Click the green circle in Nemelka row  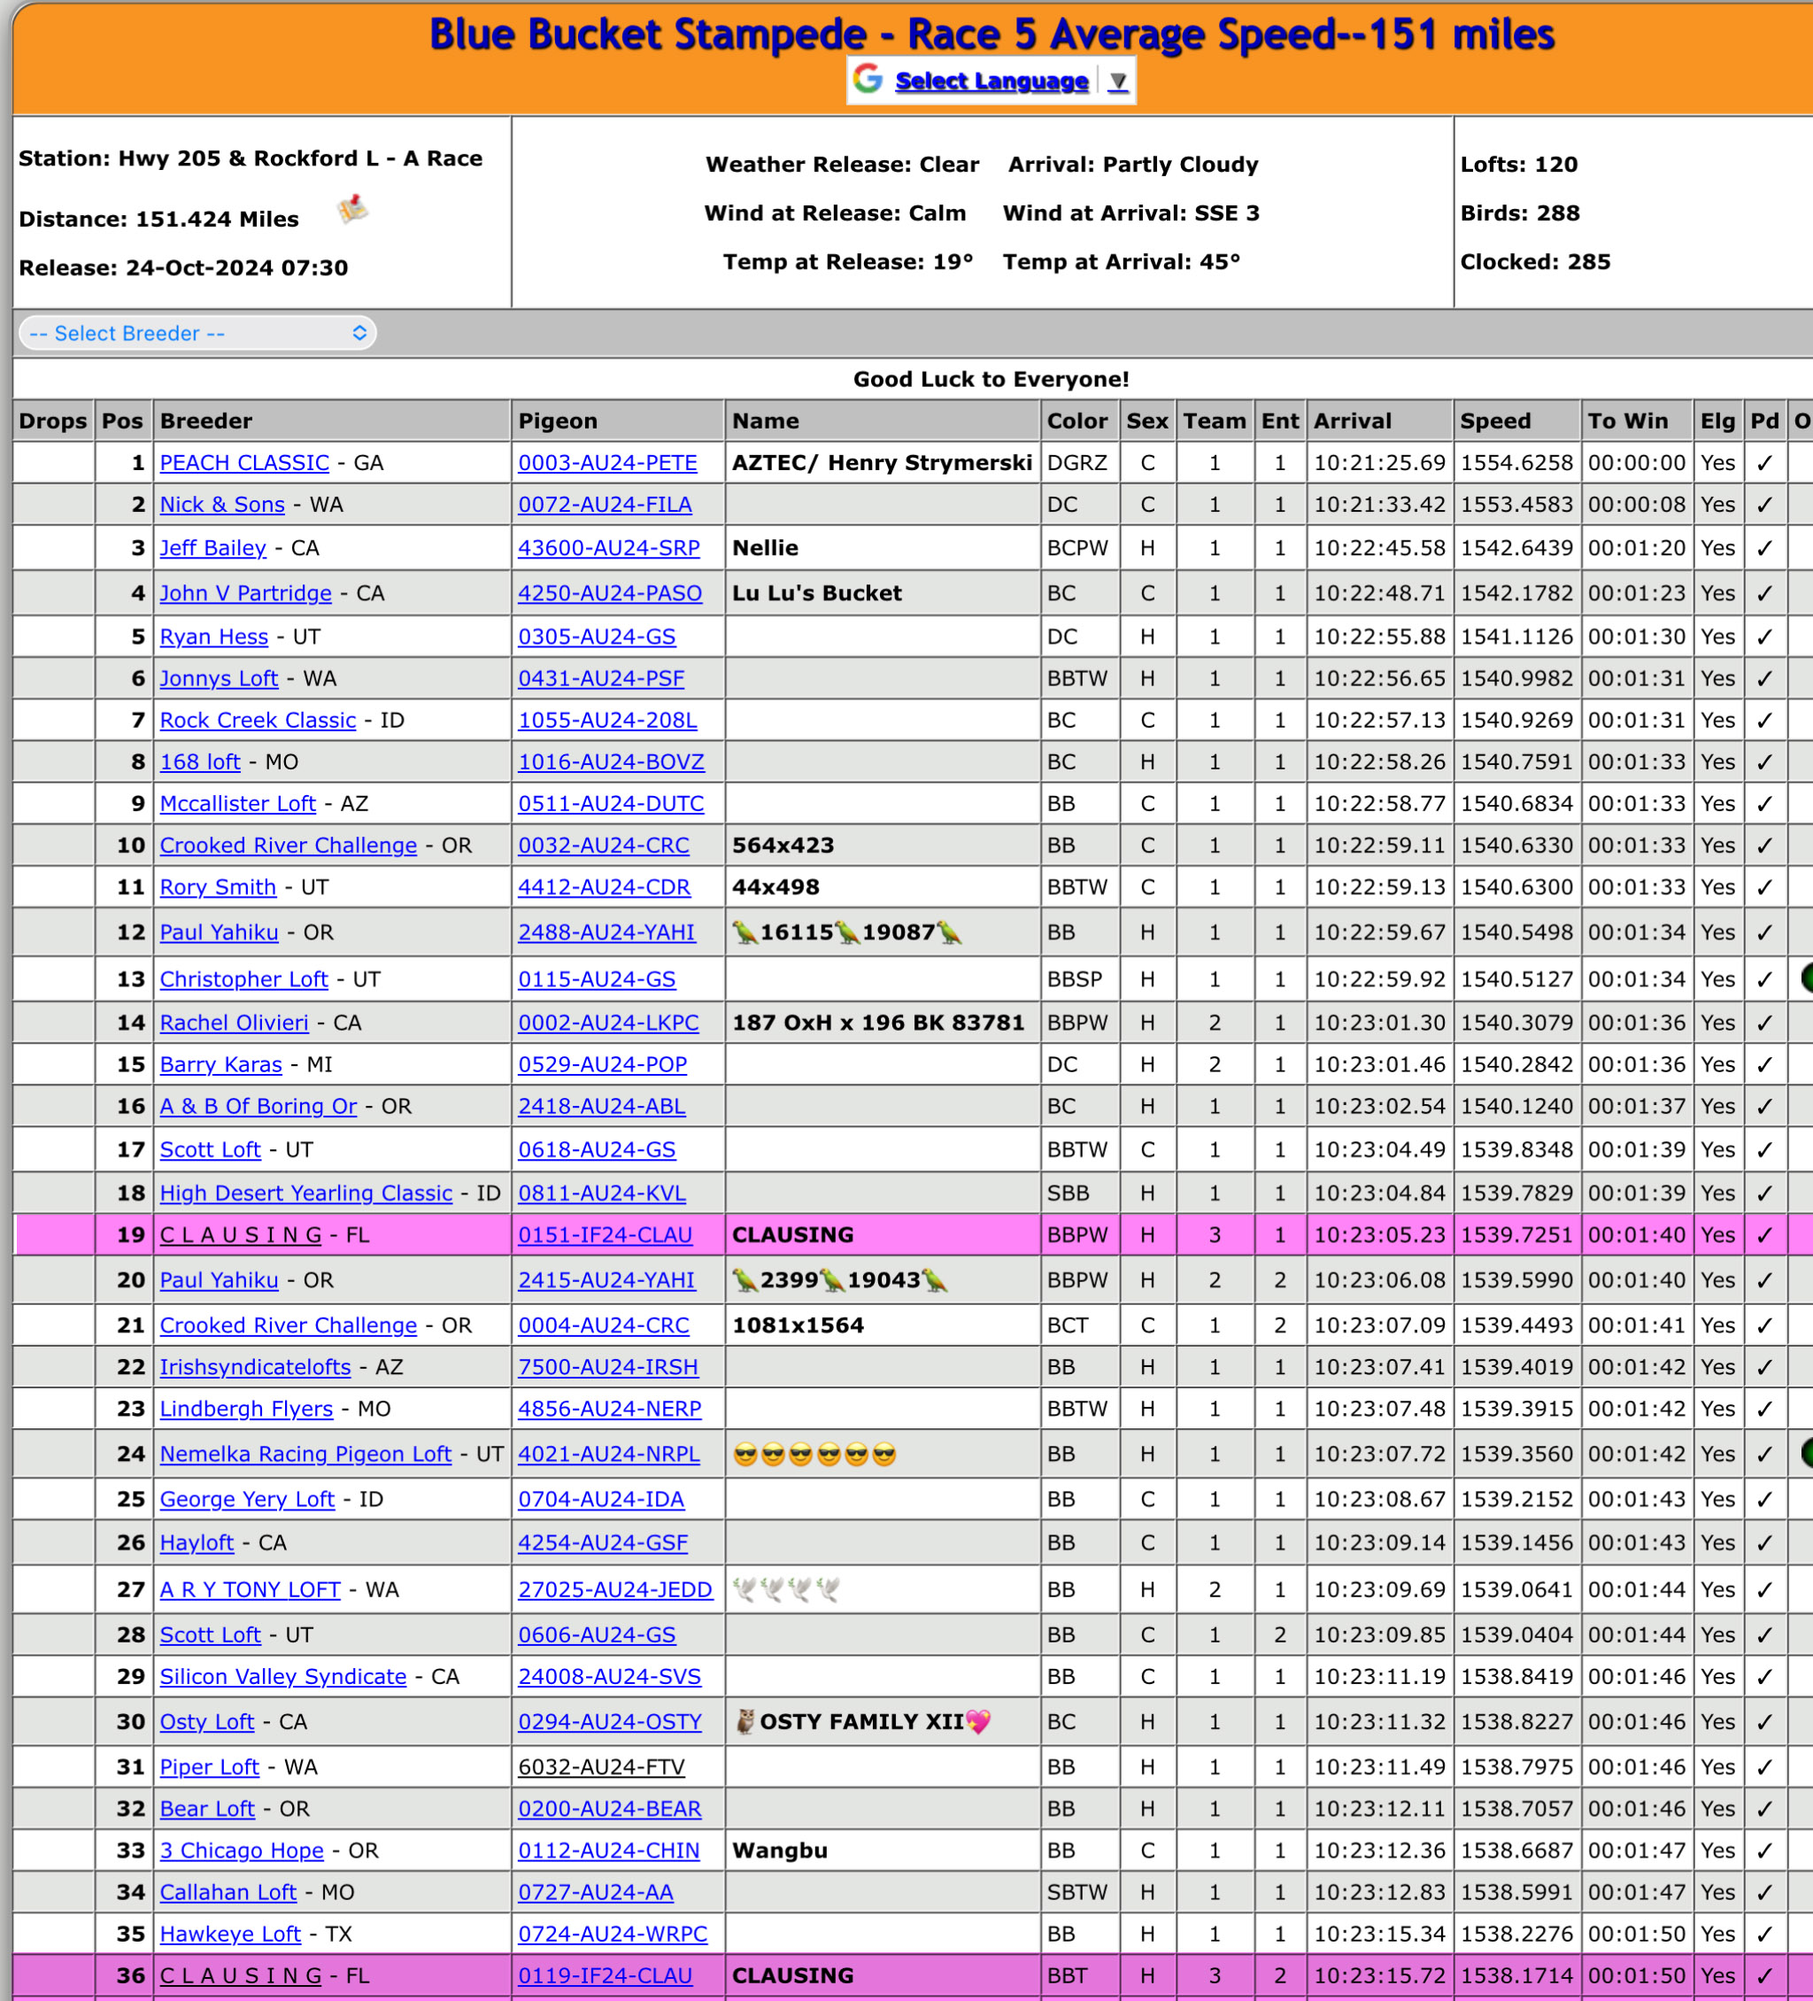[1806, 1453]
